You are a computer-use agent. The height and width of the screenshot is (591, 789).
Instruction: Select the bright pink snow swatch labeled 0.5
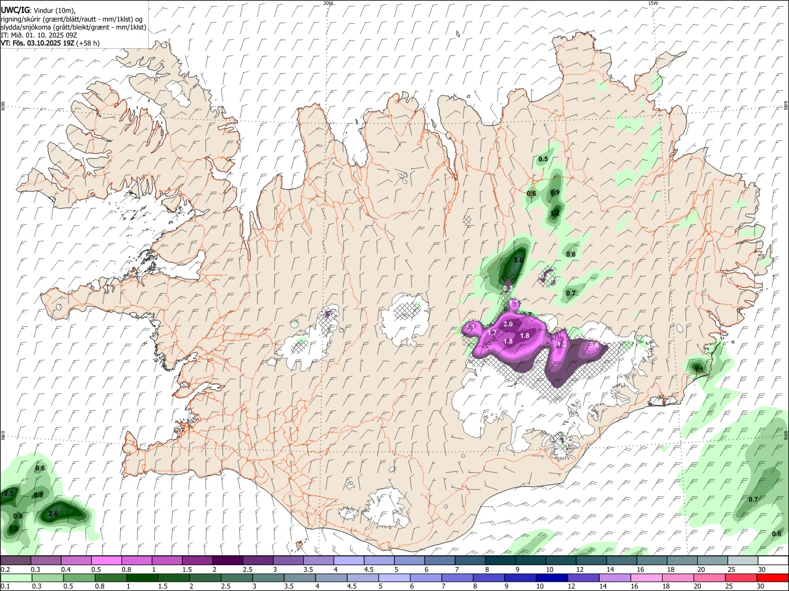[106, 560]
